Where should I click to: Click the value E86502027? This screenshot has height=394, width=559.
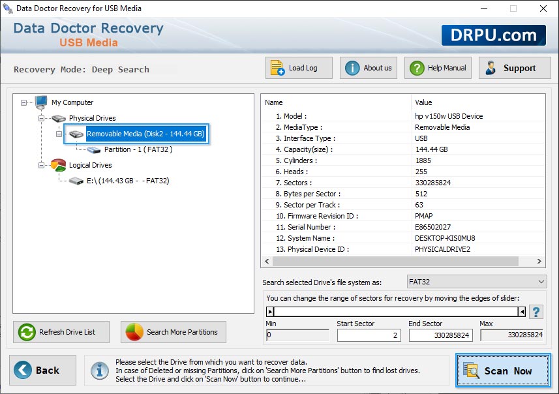click(x=433, y=227)
